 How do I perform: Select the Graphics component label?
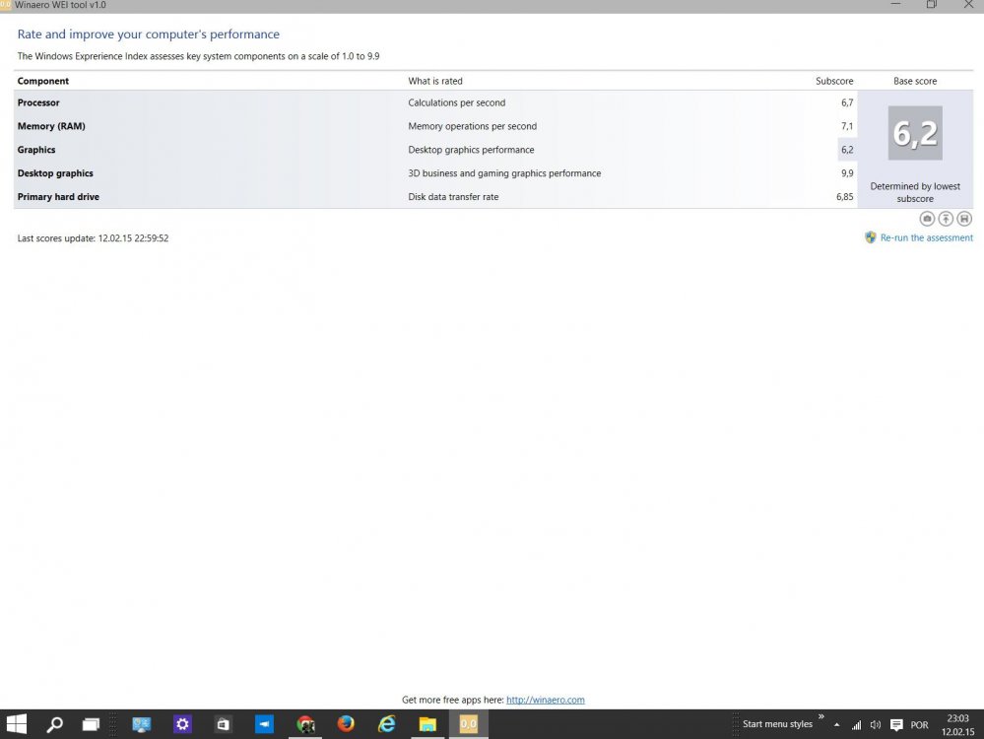point(36,150)
